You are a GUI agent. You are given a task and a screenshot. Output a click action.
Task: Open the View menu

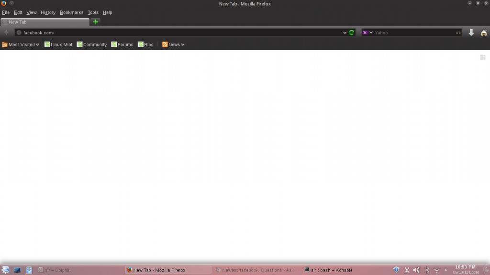[31, 12]
